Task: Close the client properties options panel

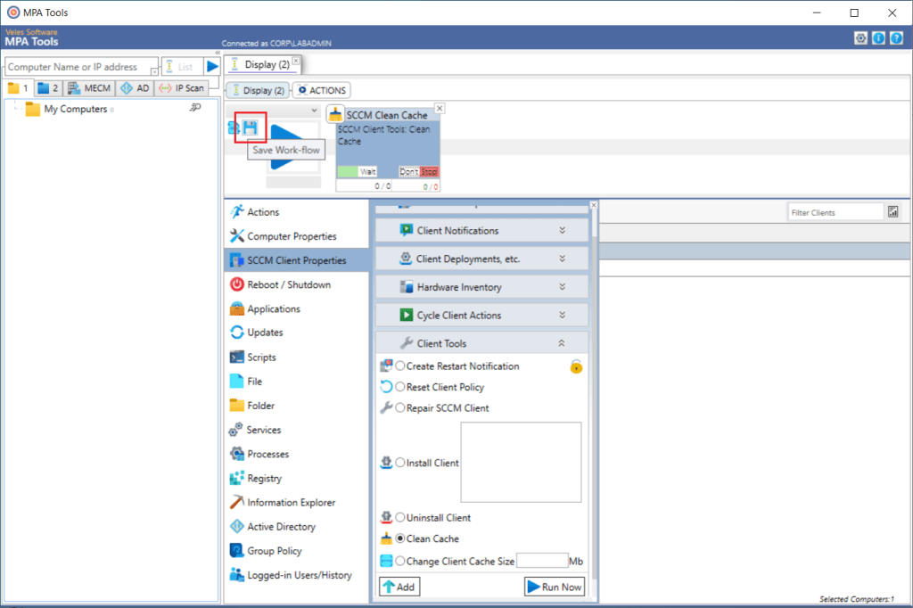Action: 593,205
